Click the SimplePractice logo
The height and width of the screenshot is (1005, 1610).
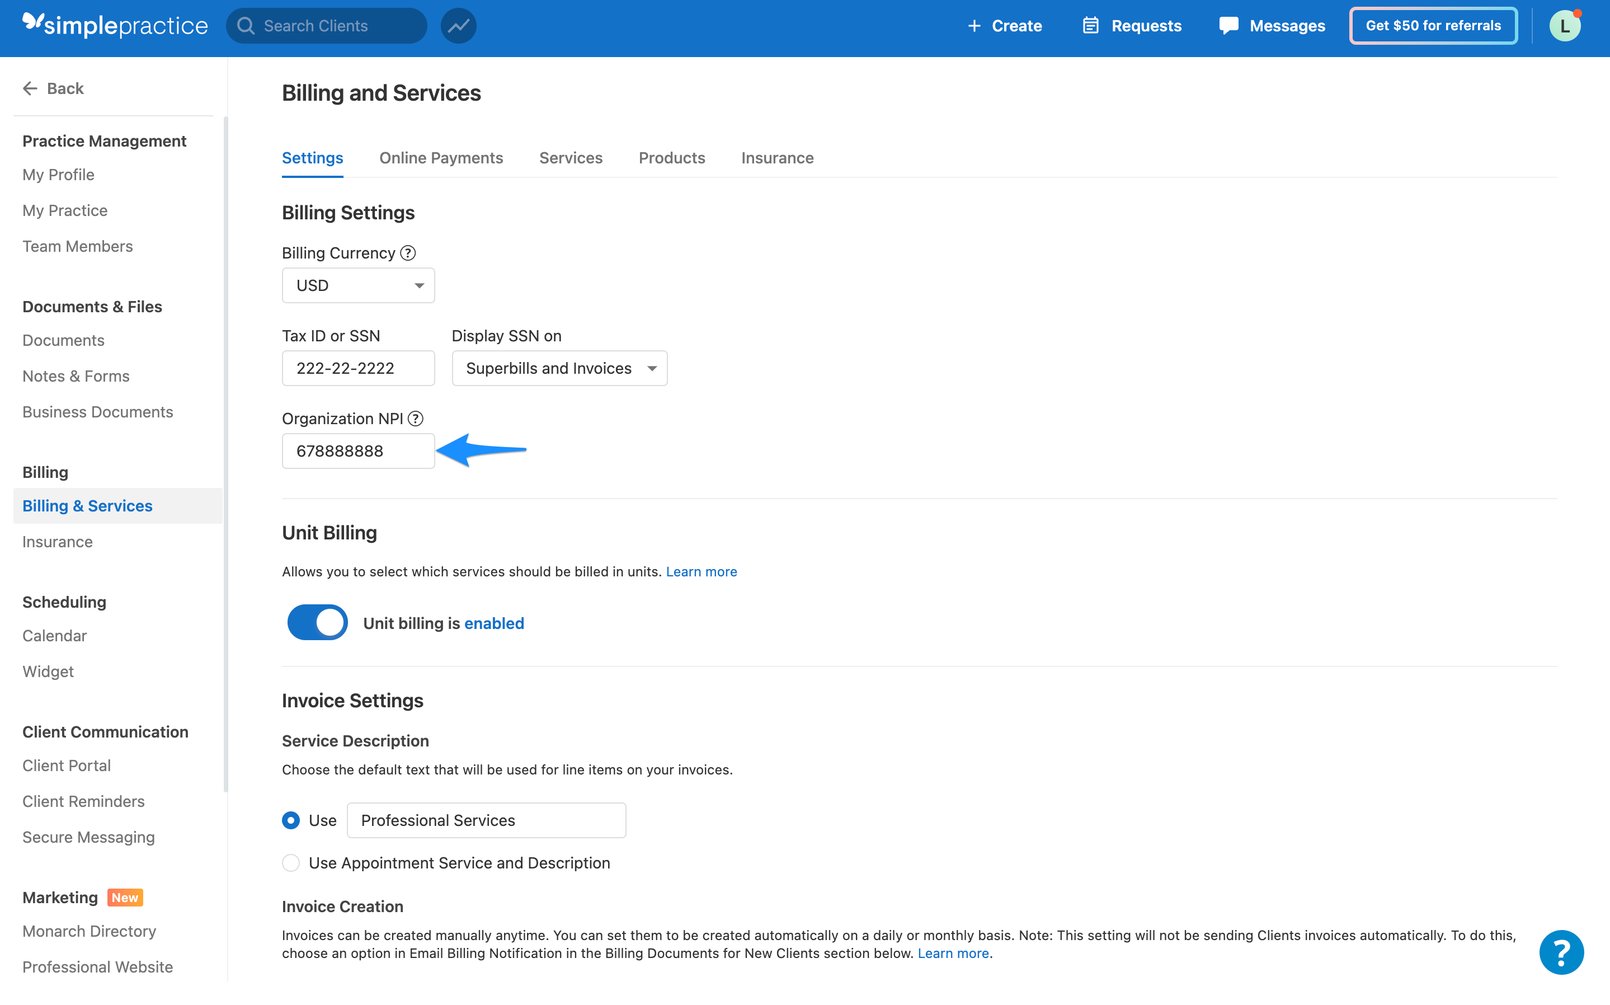(115, 25)
